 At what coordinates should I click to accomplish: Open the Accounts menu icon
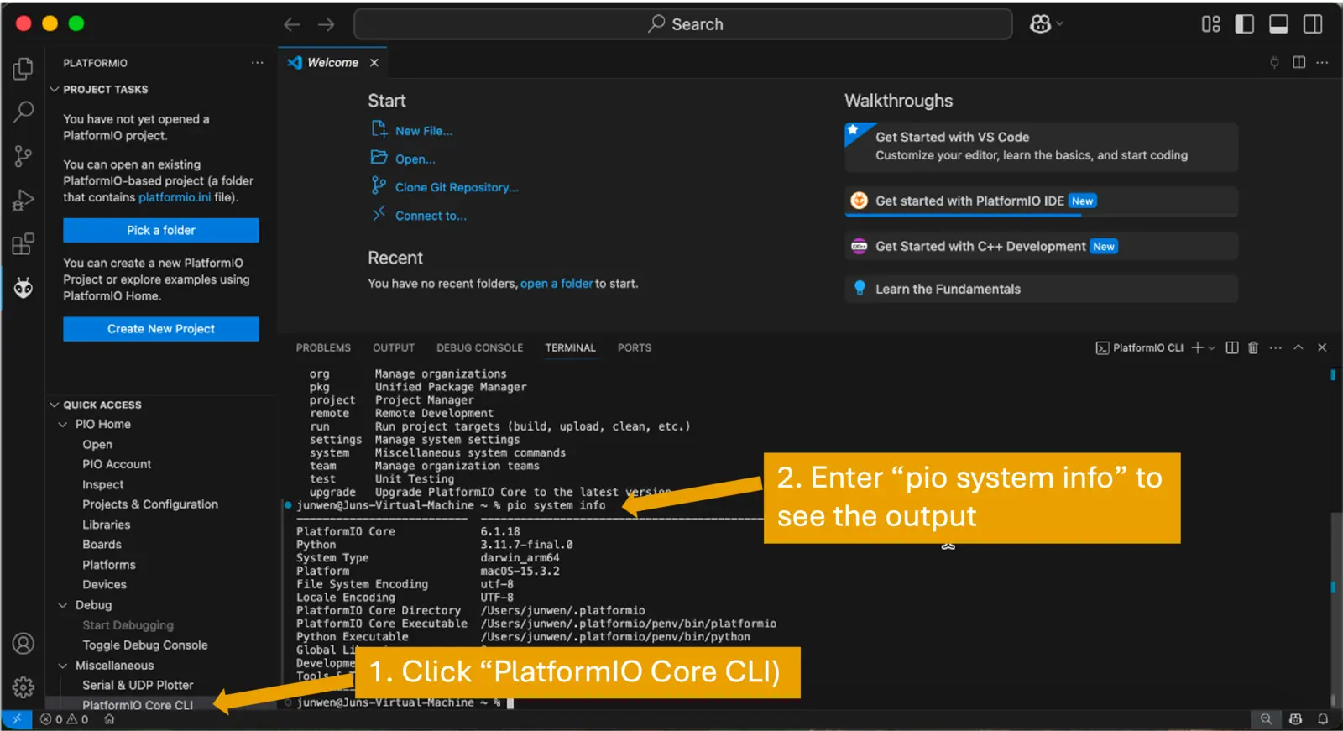[24, 644]
